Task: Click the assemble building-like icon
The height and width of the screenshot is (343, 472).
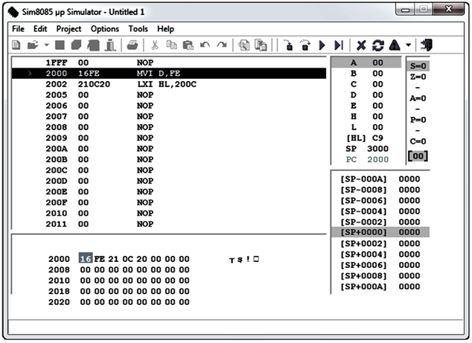Action: (110, 45)
